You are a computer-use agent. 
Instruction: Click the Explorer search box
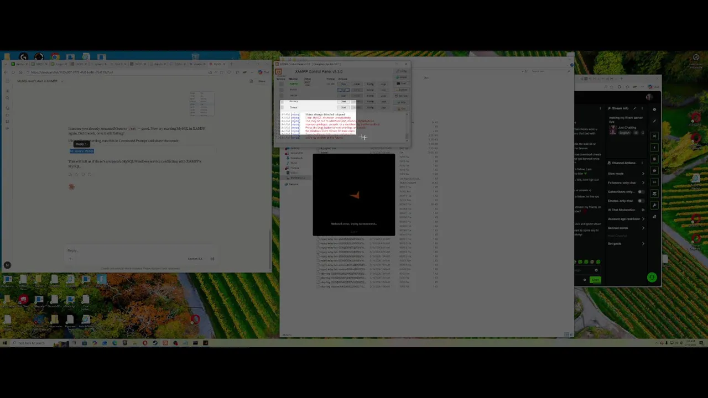tap(550, 71)
